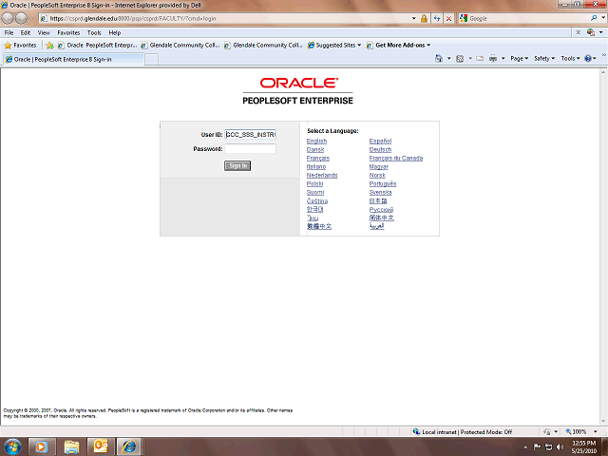Open the Favorites menu
The height and width of the screenshot is (456, 608).
68,32
